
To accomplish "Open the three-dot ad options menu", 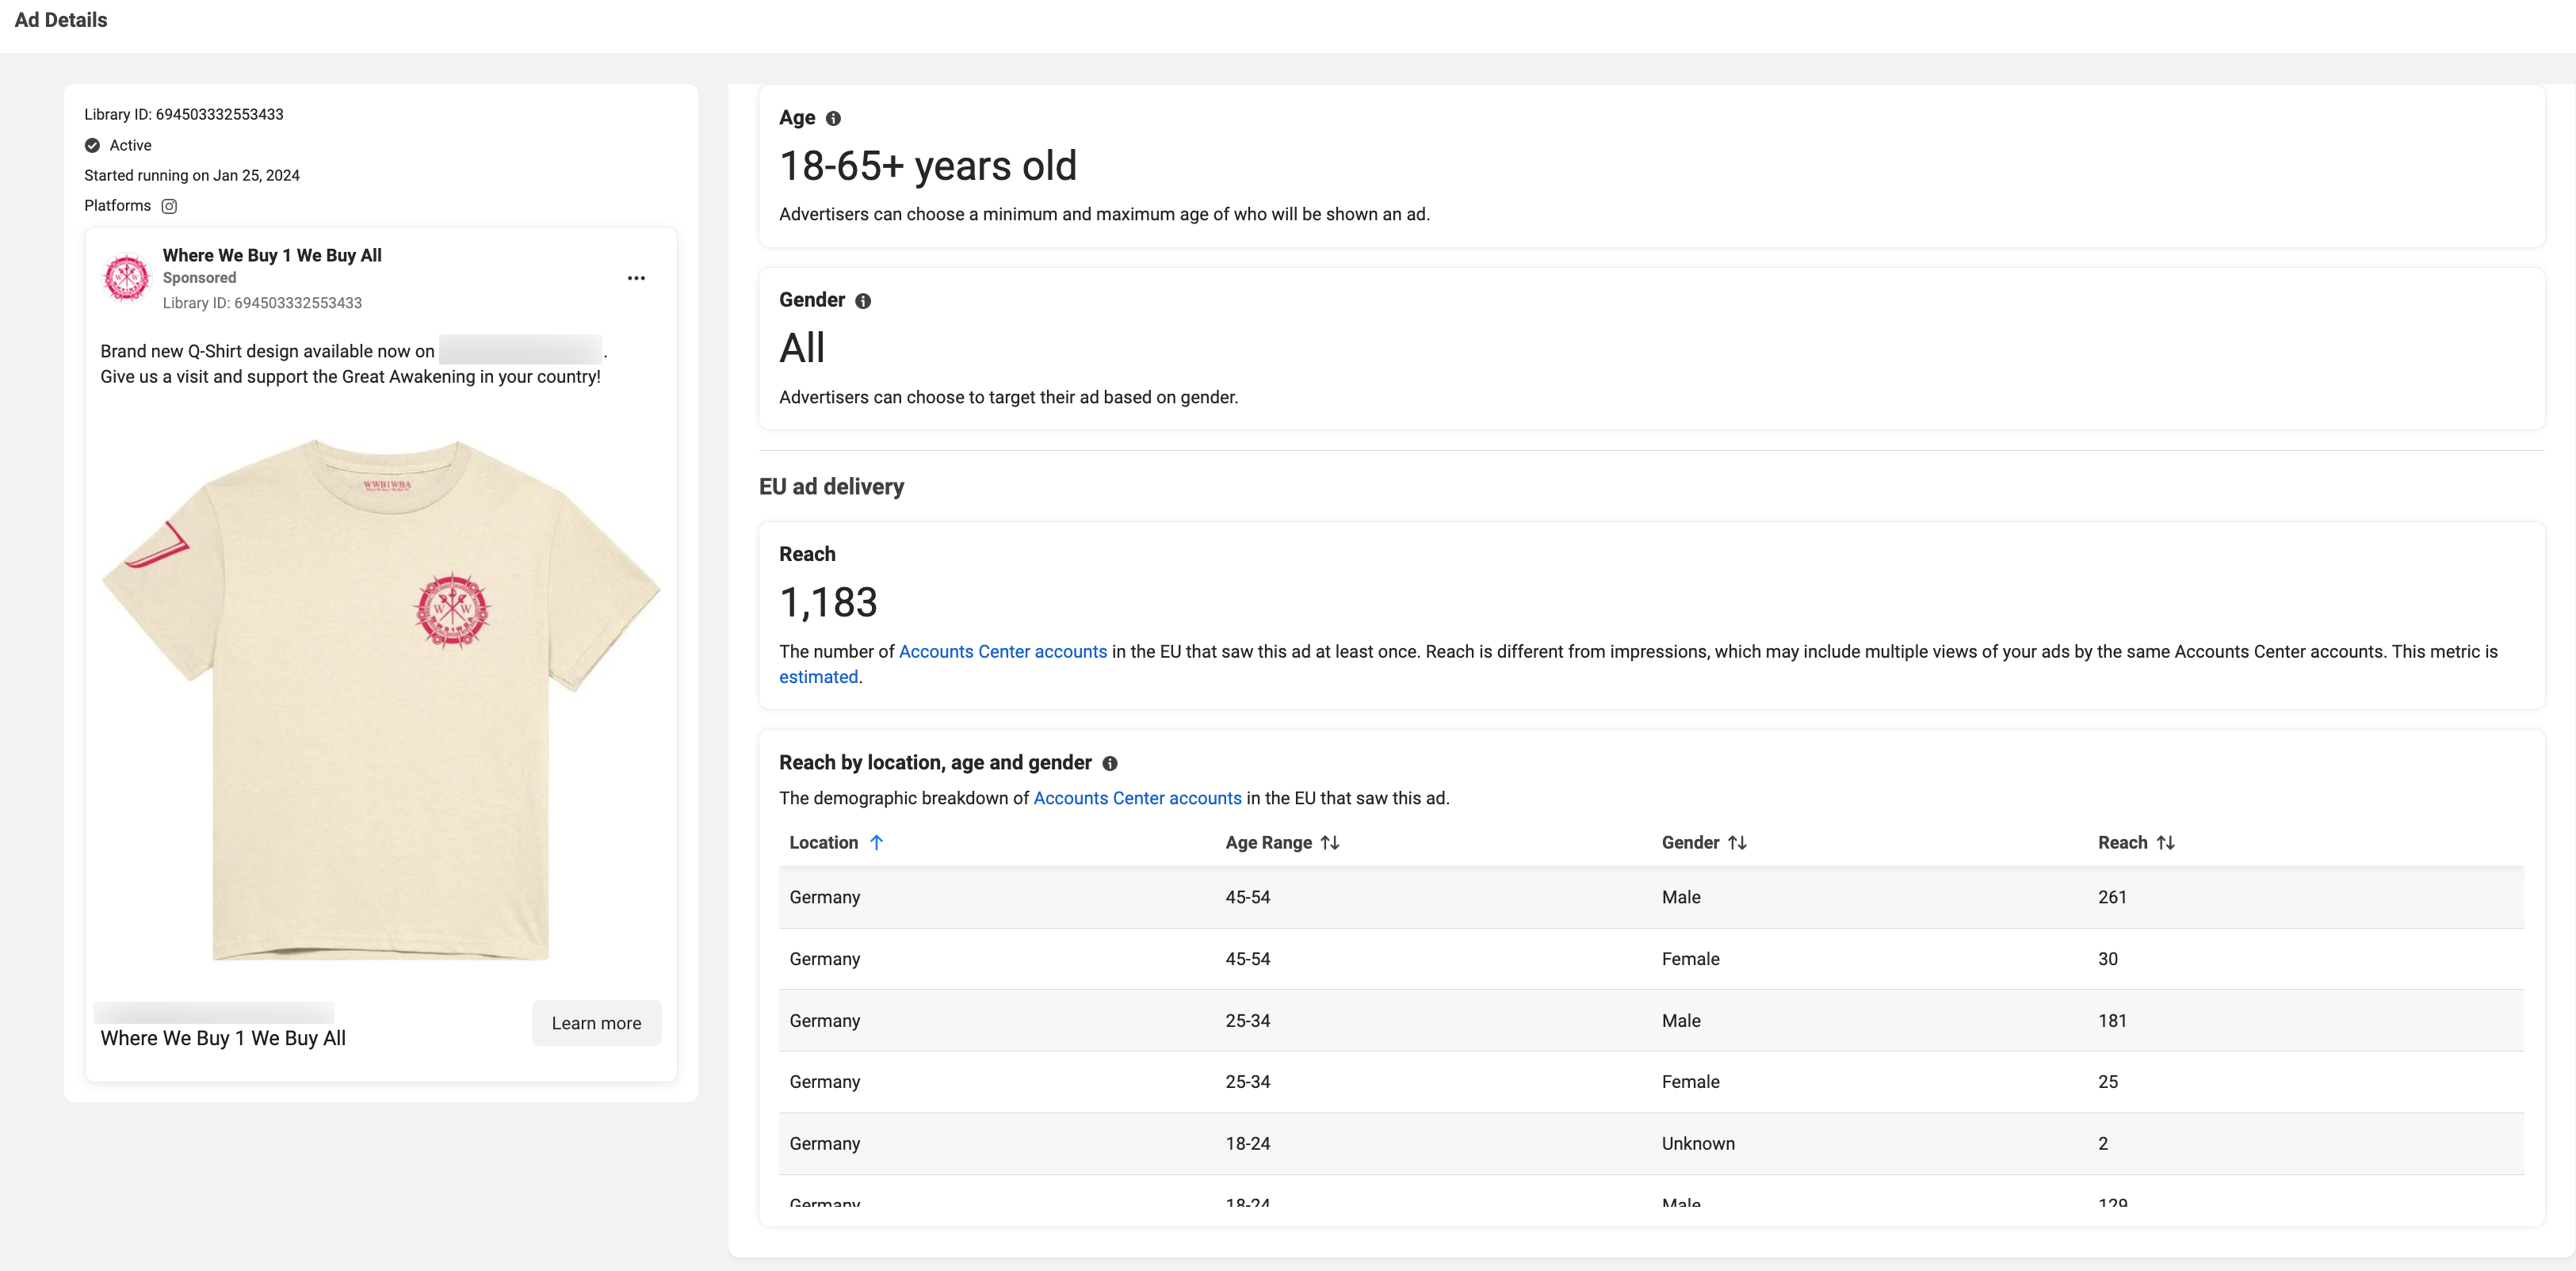I will [636, 278].
